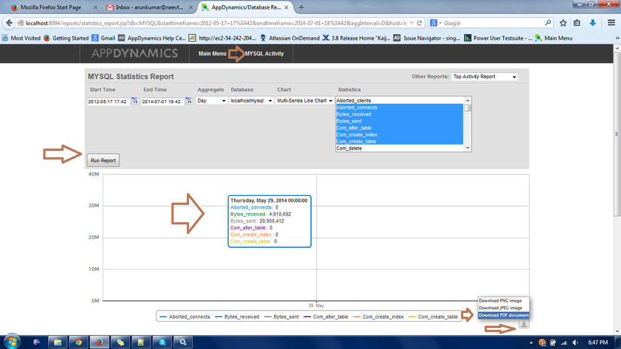
Task: Expand the Aggregate Day dropdown
Action: (211, 101)
